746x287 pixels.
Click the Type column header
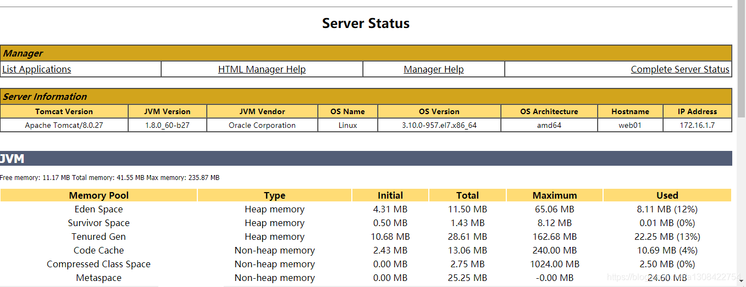(274, 195)
